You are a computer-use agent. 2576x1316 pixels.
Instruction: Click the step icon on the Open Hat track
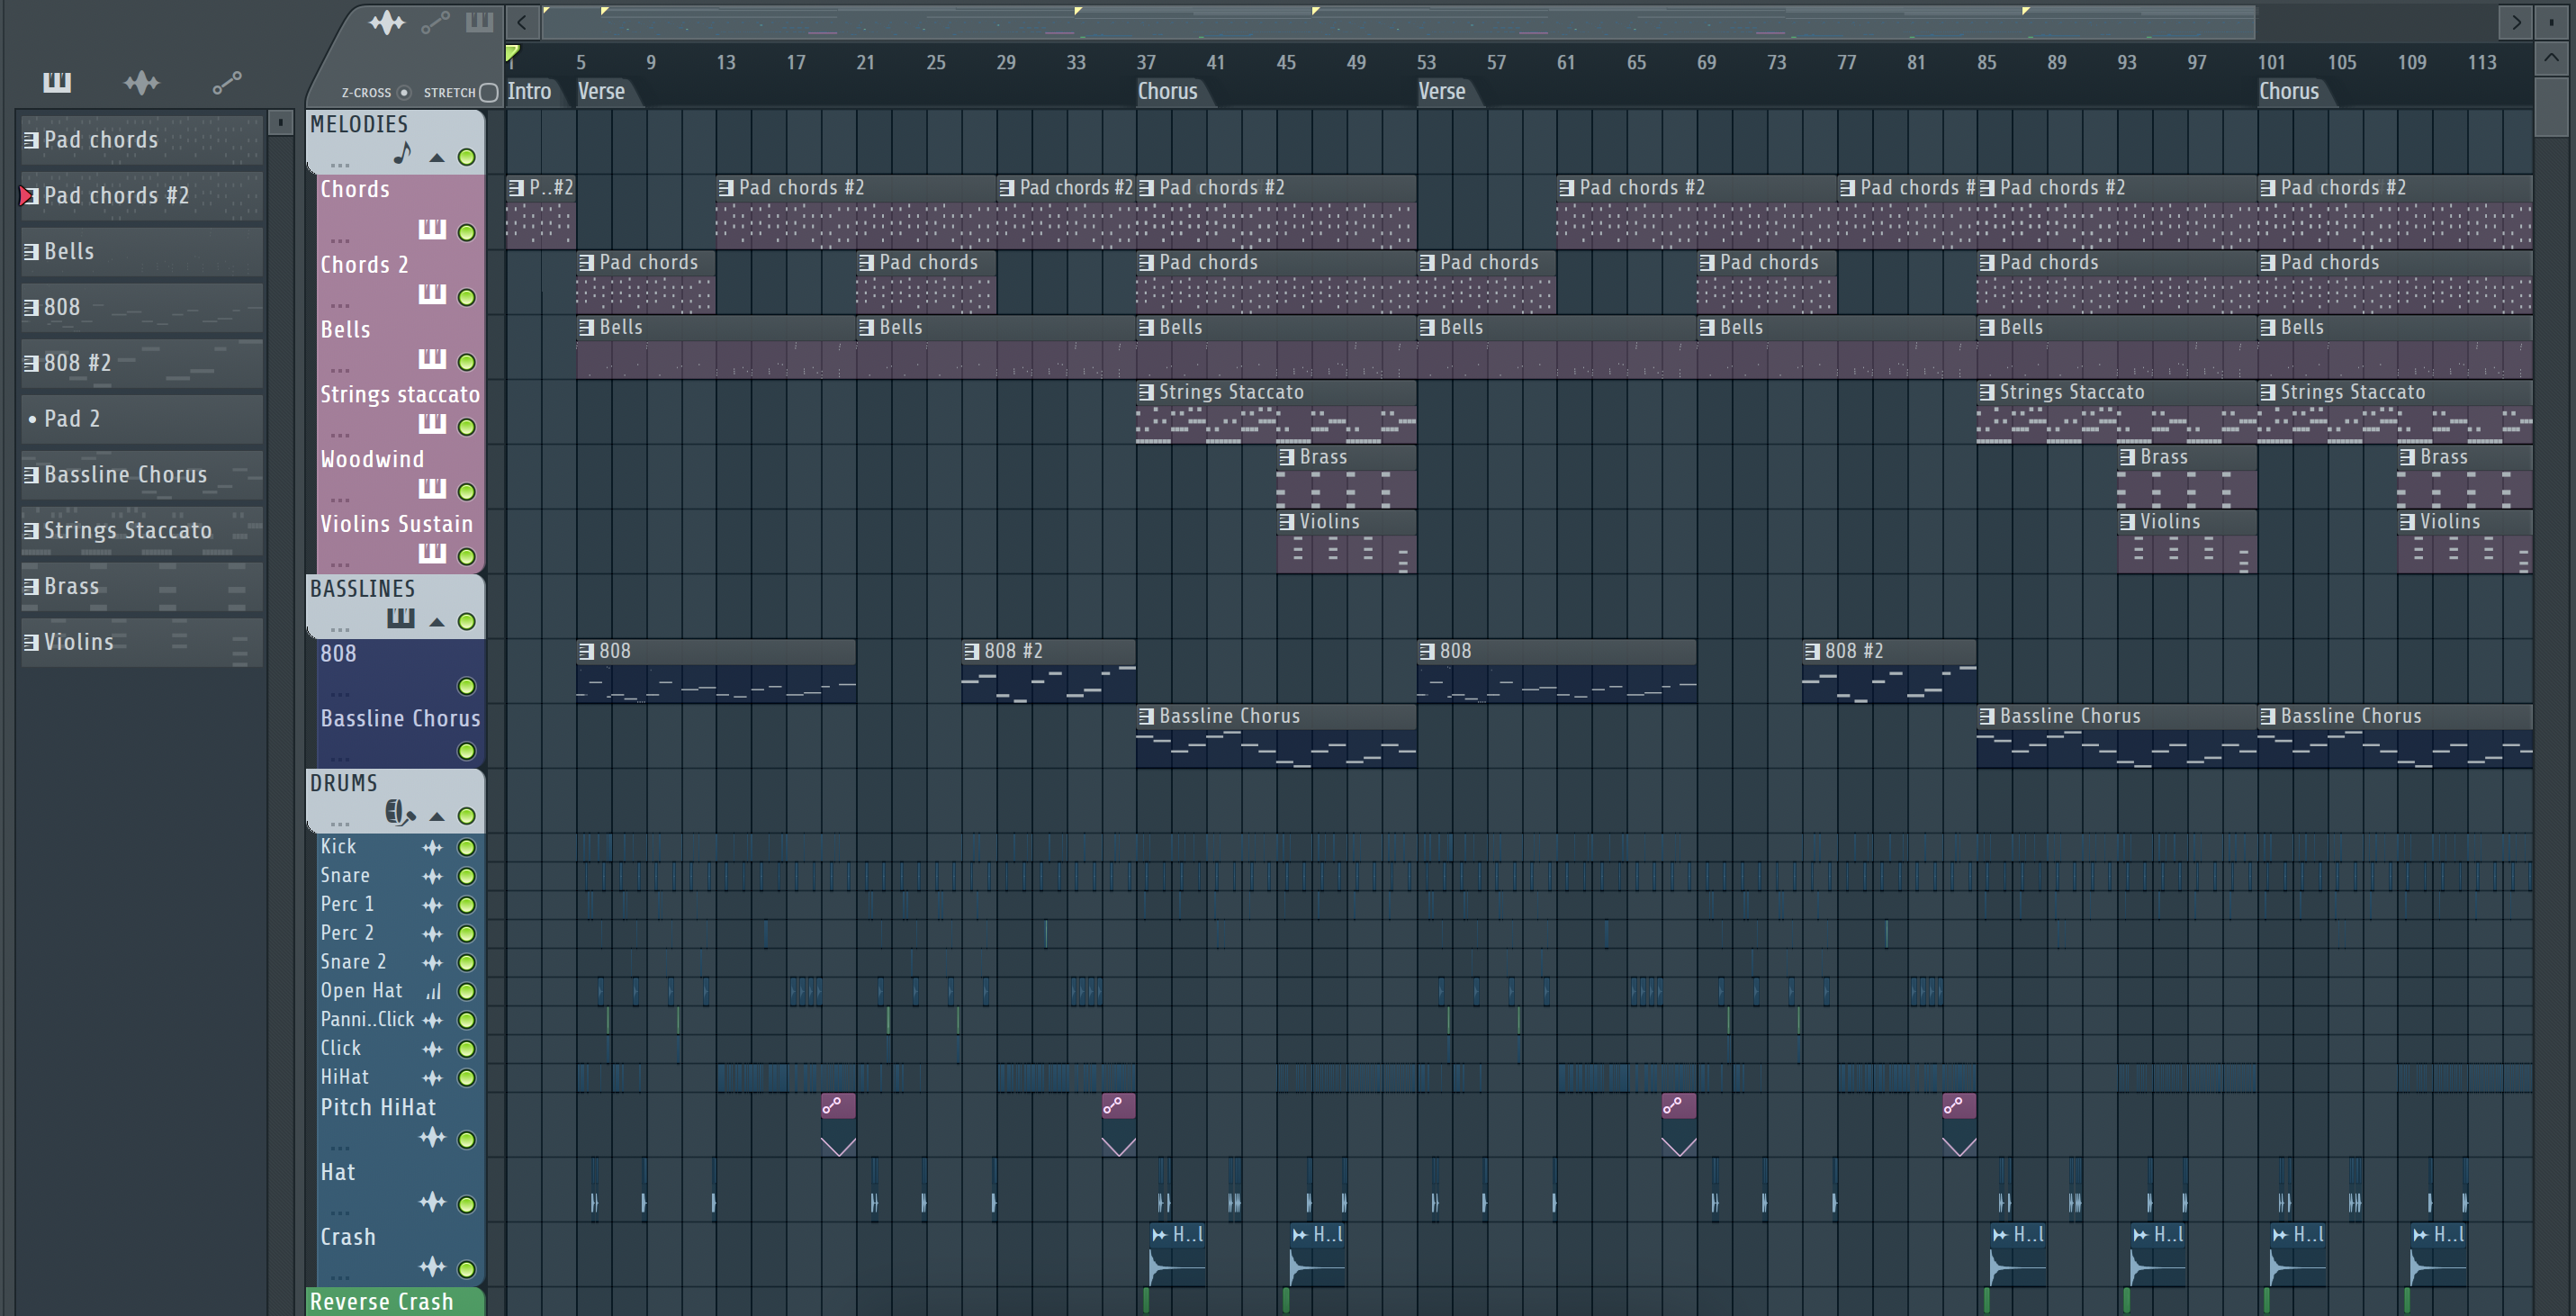[x=433, y=991]
